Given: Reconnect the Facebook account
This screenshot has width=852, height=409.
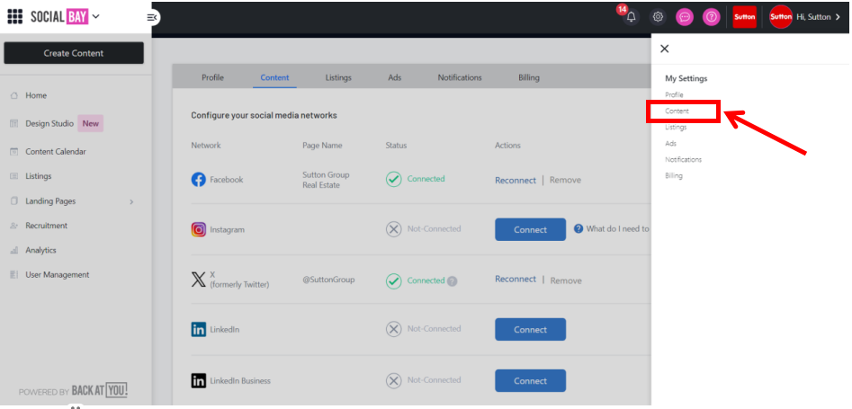Looking at the screenshot, I should [516, 181].
